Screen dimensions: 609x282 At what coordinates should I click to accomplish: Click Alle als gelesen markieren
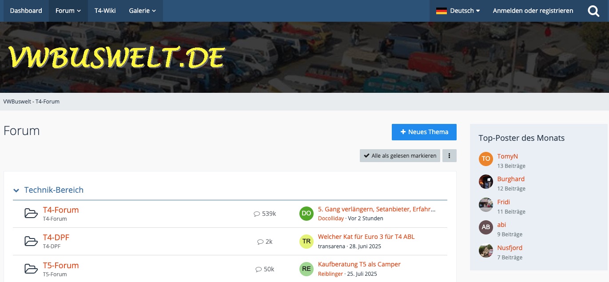point(400,156)
